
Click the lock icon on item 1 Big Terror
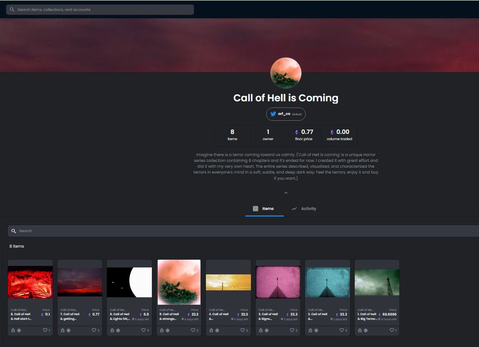[360, 330]
